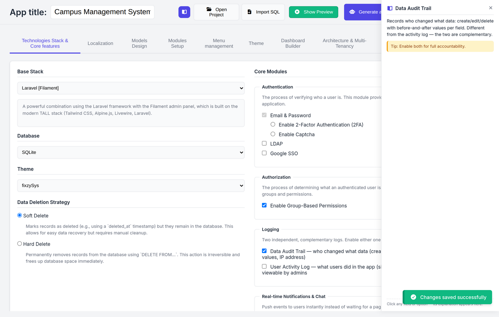Click the 'Changes saved successfully' toast text
The width and height of the screenshot is (499, 317).
453,297
